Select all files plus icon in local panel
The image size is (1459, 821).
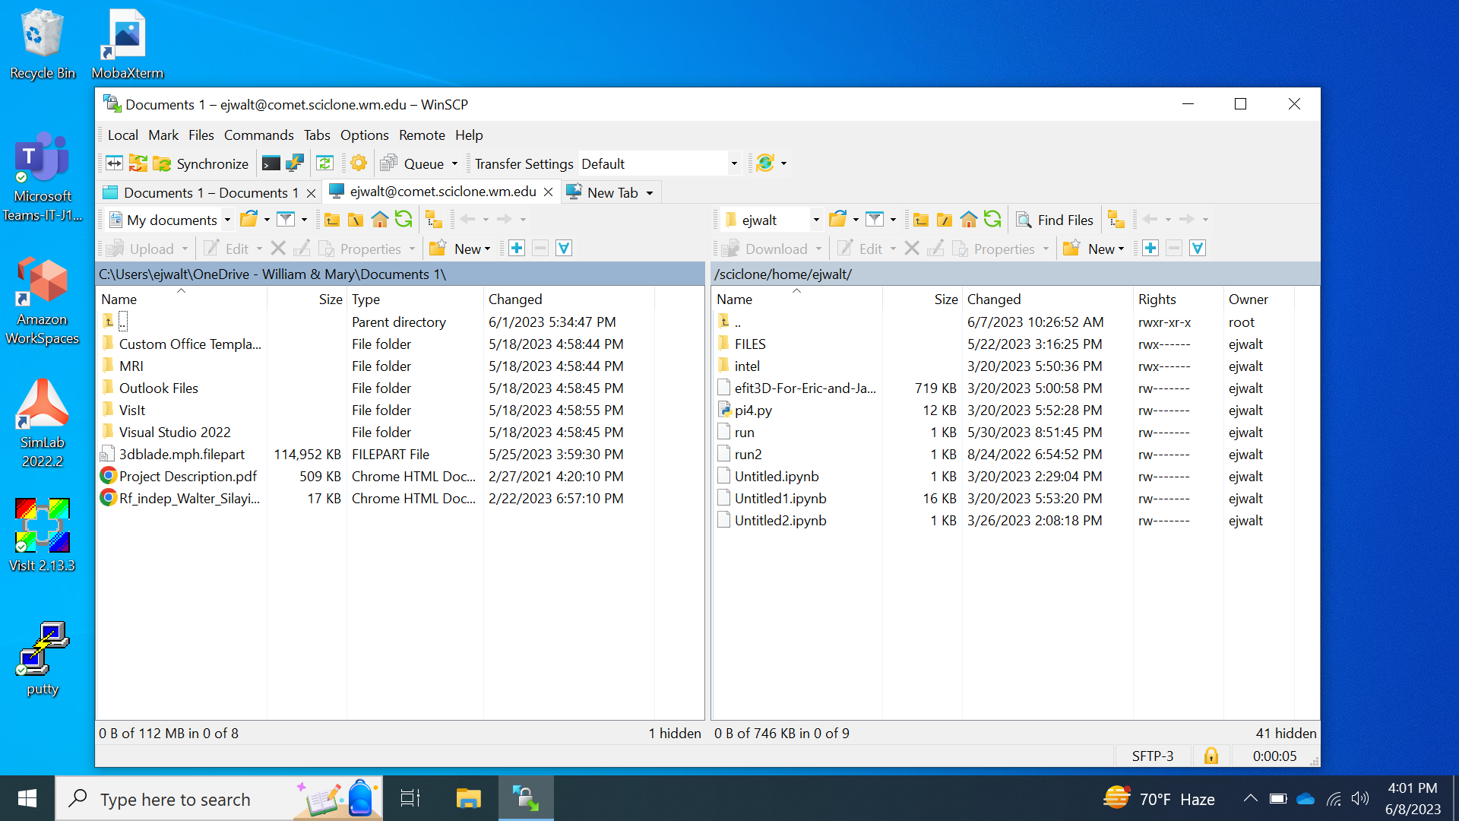point(517,249)
